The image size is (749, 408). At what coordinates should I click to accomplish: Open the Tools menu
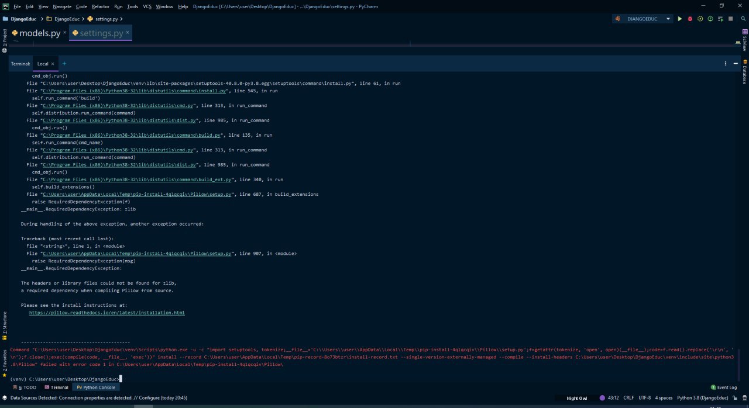click(133, 6)
